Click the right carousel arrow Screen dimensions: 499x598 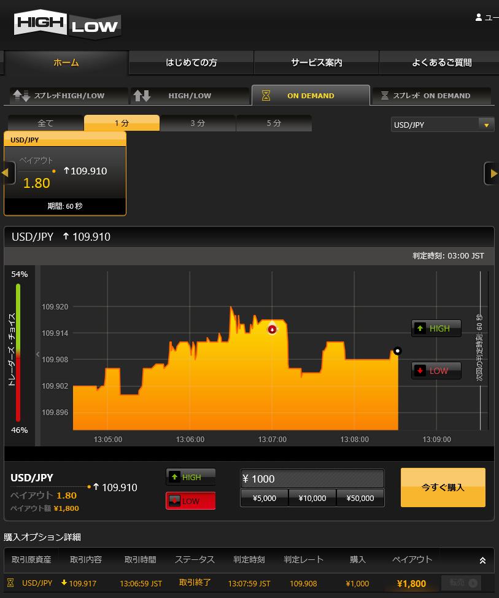click(x=492, y=173)
